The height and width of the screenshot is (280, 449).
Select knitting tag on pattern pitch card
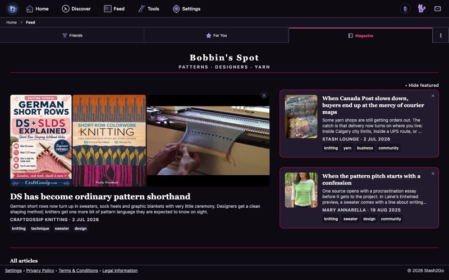(x=331, y=219)
